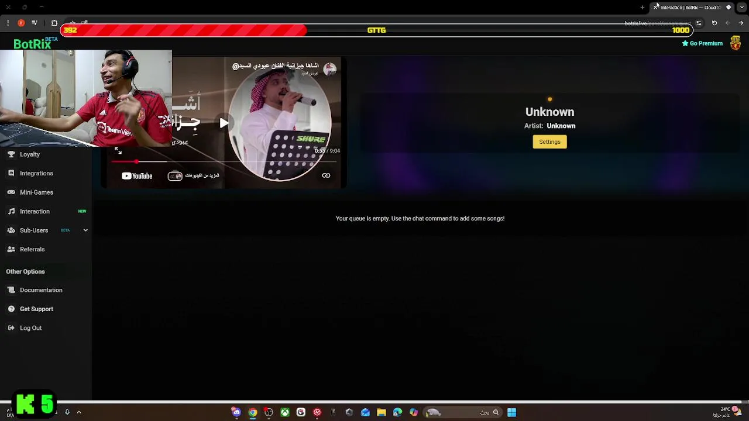Seek along the red video progress bar
Screen dimensions: 749x421
coord(225,161)
